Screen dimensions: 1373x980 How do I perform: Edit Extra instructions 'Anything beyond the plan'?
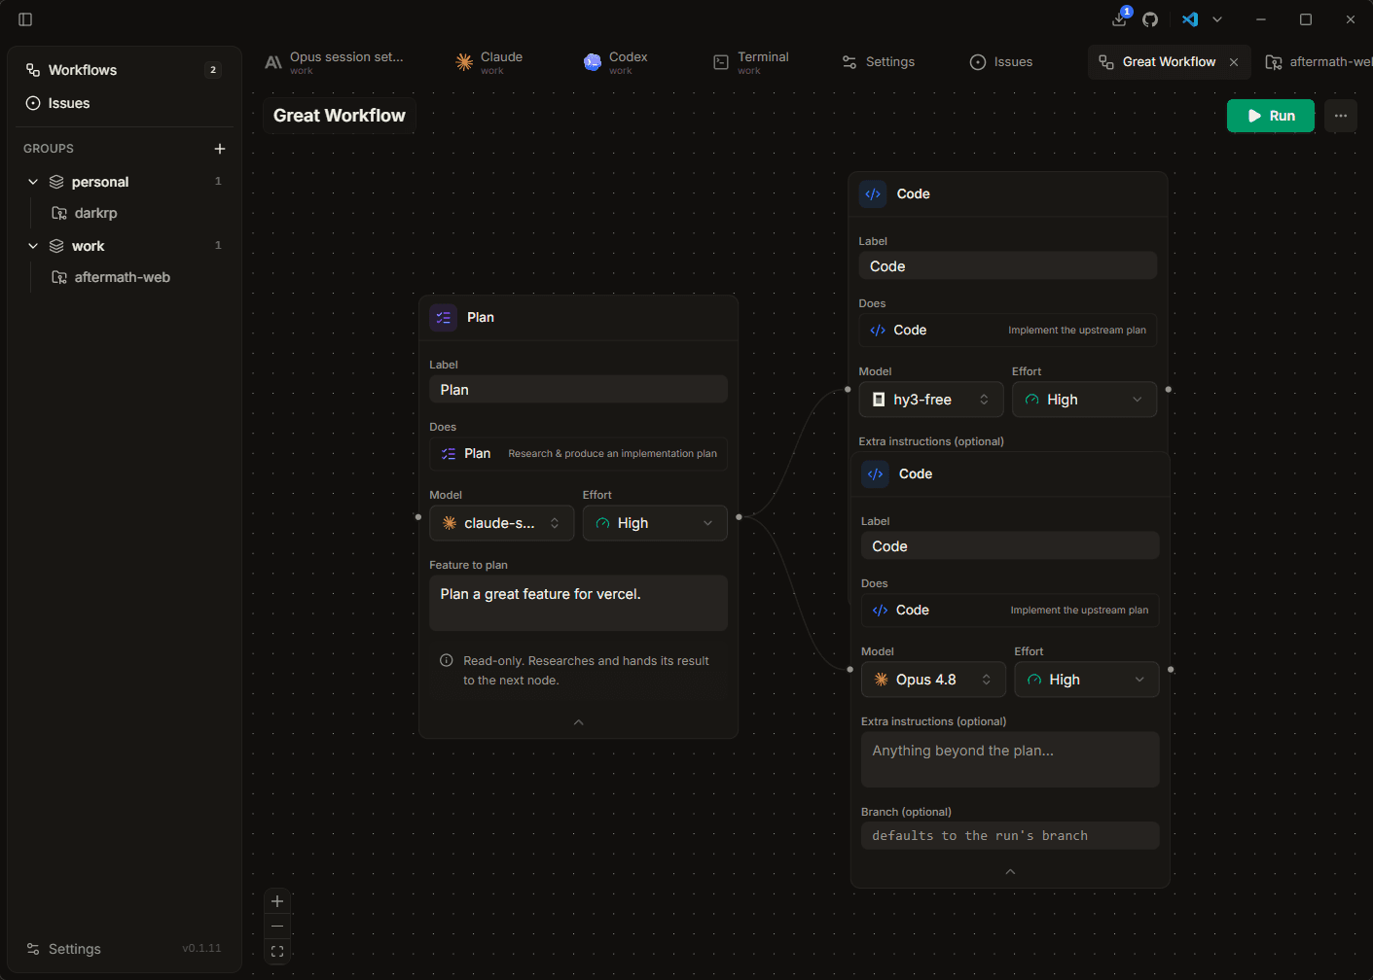(1010, 759)
